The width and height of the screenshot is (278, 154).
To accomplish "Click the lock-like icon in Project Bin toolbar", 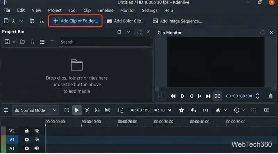I will pos(32,42).
